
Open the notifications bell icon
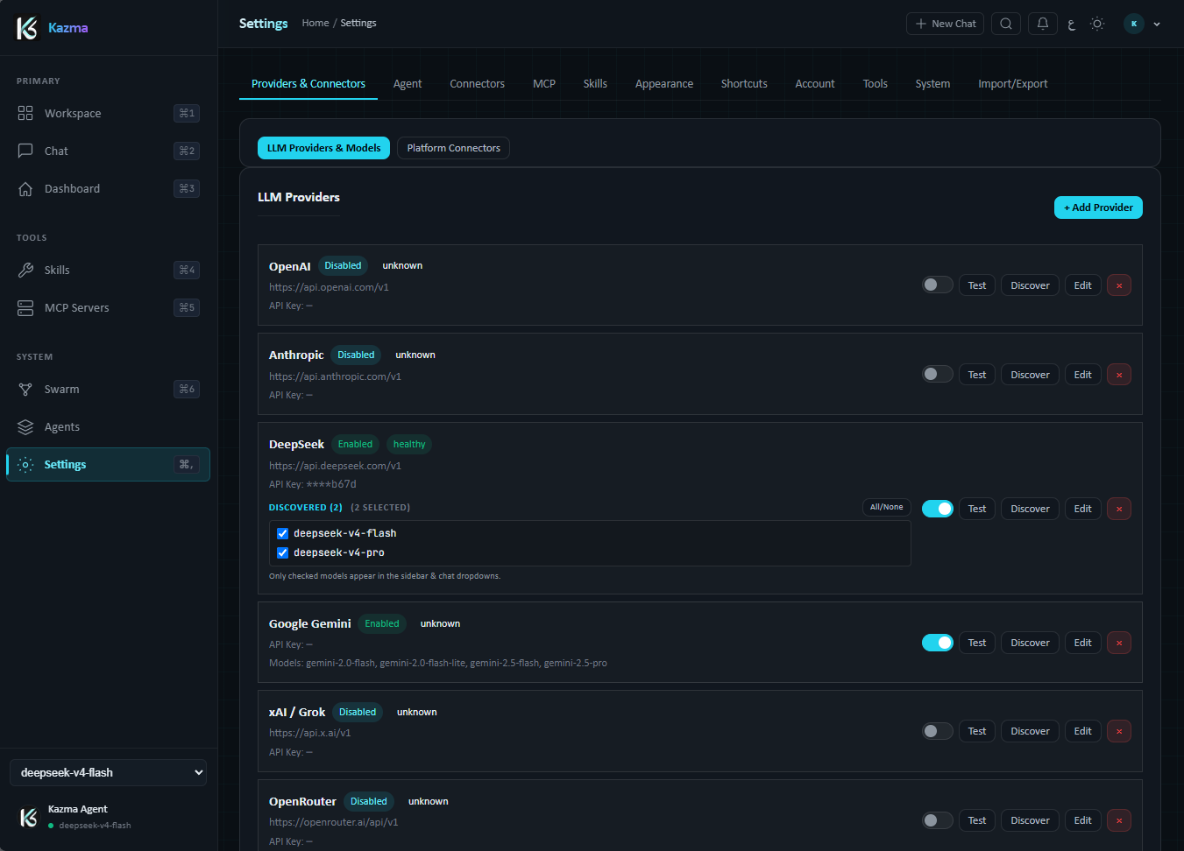(x=1043, y=24)
